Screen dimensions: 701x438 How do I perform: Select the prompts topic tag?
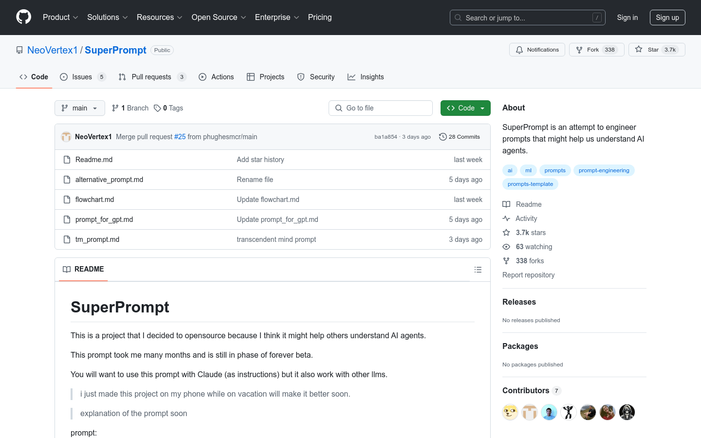pyautogui.click(x=555, y=170)
